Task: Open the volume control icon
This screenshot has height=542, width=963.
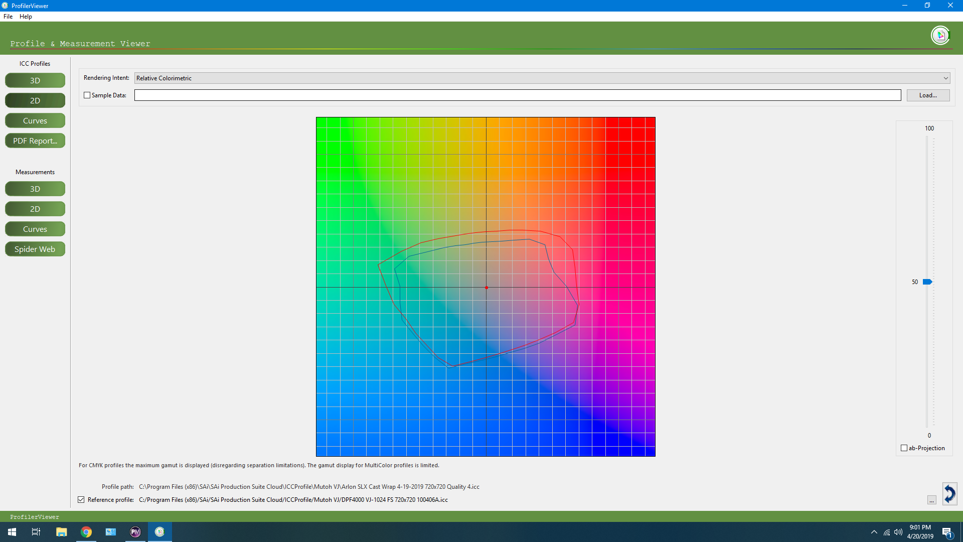Action: [x=898, y=532]
